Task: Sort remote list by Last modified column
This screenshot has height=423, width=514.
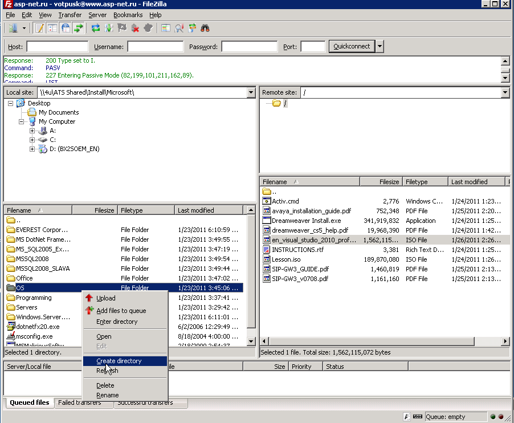Action: point(476,182)
